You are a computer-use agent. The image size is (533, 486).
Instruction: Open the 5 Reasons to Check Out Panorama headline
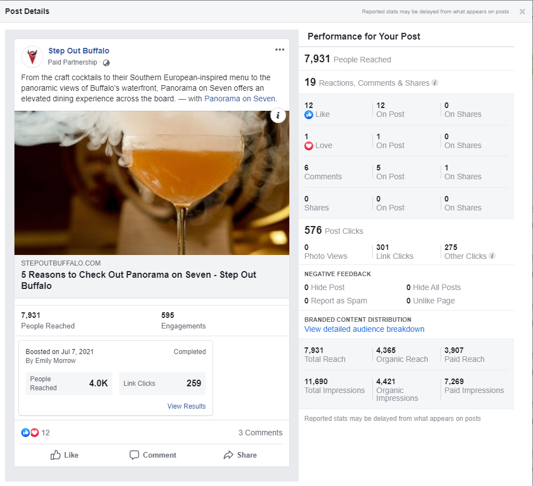click(x=139, y=280)
